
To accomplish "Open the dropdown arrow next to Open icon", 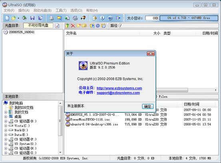I will click(x=18, y=18).
